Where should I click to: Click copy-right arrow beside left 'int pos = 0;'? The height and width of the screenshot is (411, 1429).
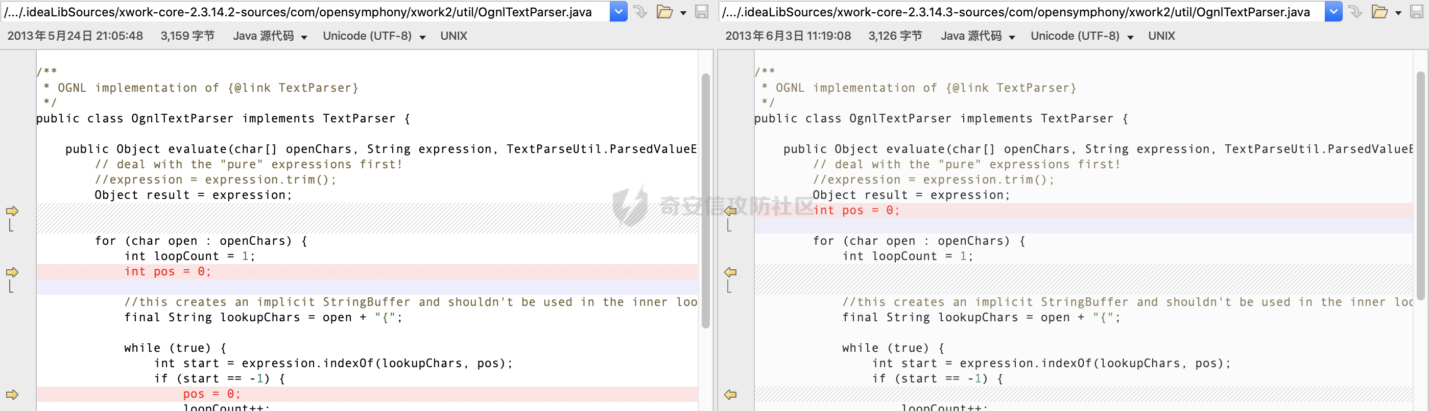point(12,272)
